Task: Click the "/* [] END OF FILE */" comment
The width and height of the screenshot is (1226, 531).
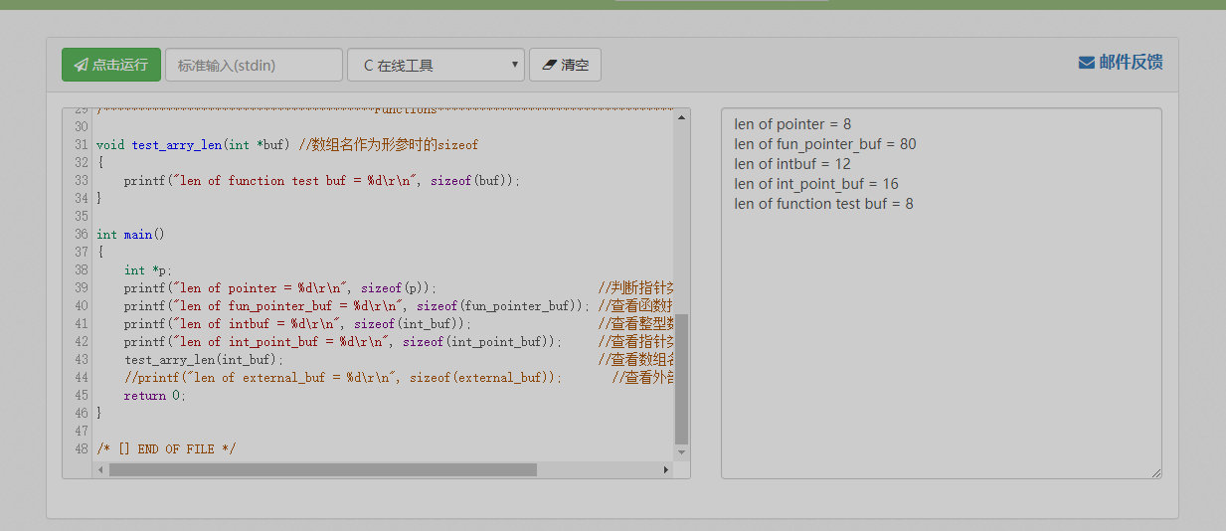Action: [167, 448]
